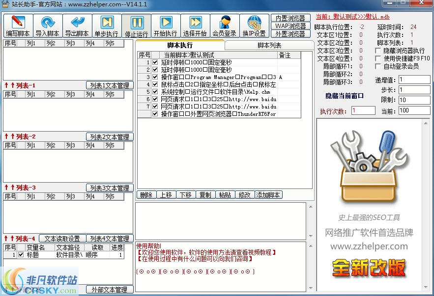Click the toolbox promo image

[369, 167]
